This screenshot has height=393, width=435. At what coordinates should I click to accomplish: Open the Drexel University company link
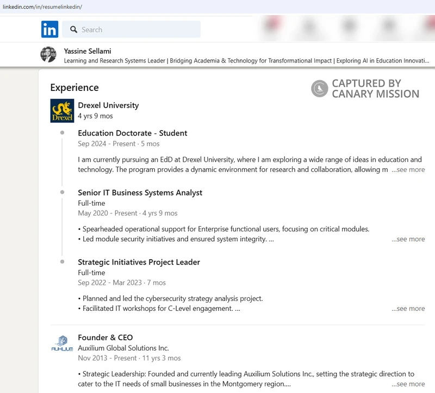108,105
